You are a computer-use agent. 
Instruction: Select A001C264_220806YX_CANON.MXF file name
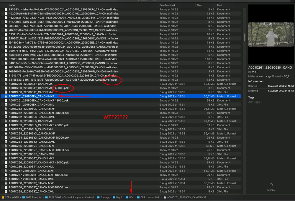tap(32, 133)
